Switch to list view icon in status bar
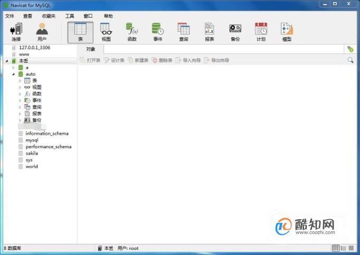The height and width of the screenshot is (255, 360). pos(344,248)
